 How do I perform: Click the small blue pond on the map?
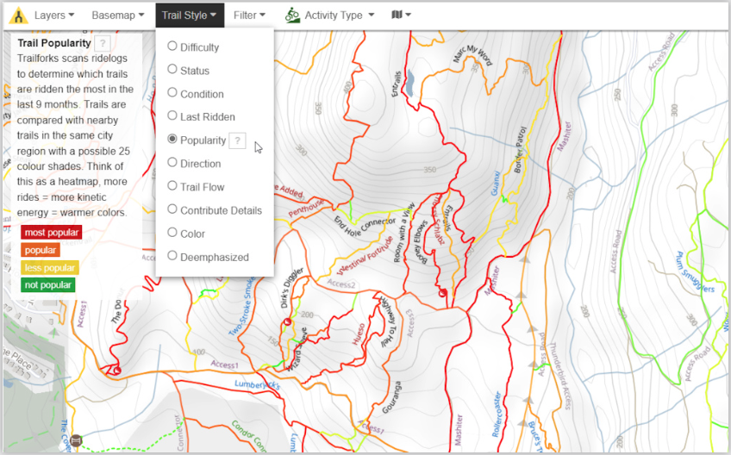click(x=409, y=84)
